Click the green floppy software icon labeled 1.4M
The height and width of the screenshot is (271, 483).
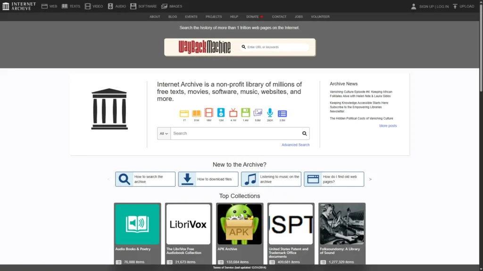tap(245, 112)
